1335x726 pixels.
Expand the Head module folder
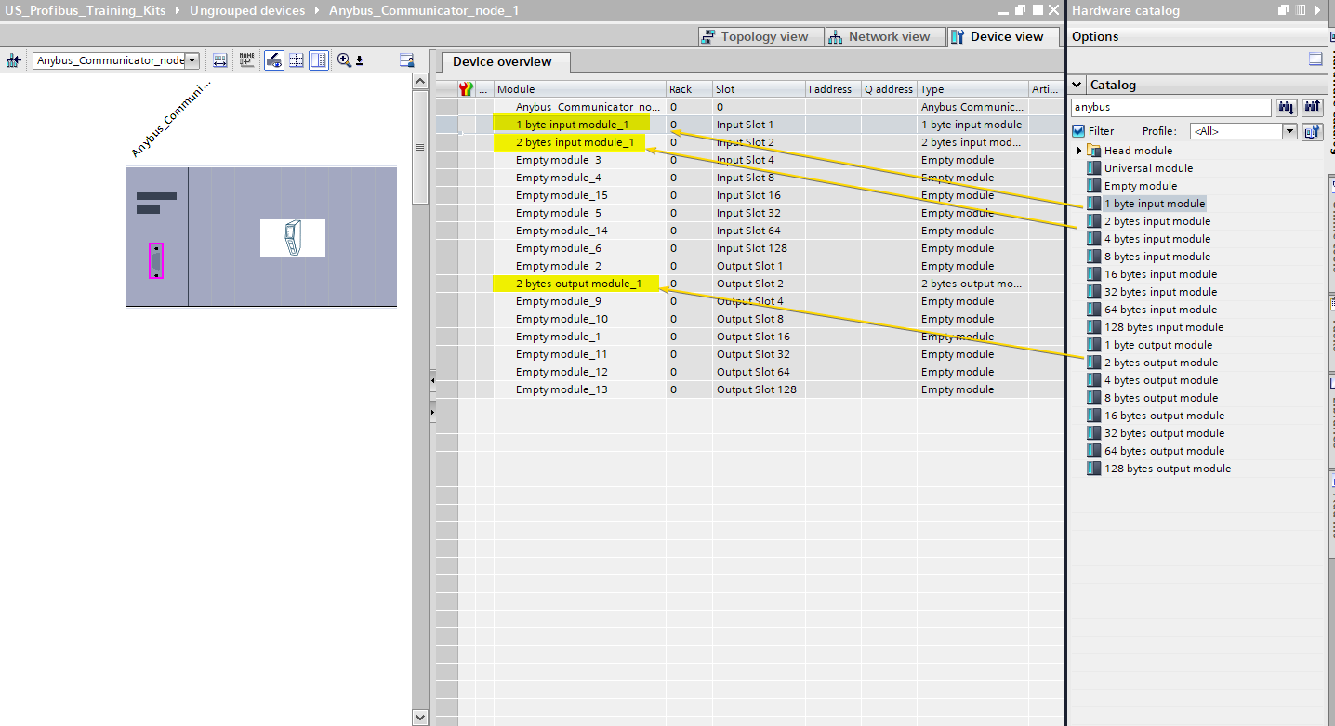point(1079,151)
